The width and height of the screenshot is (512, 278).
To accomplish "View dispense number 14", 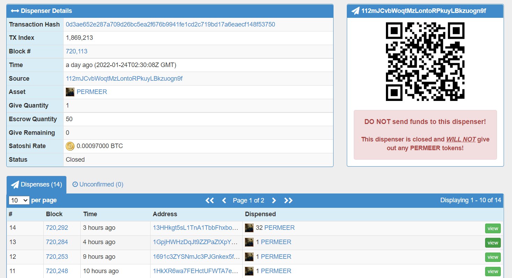I will coord(493,228).
